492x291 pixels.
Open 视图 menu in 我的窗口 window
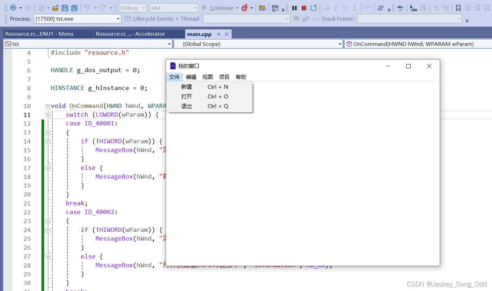(208, 77)
